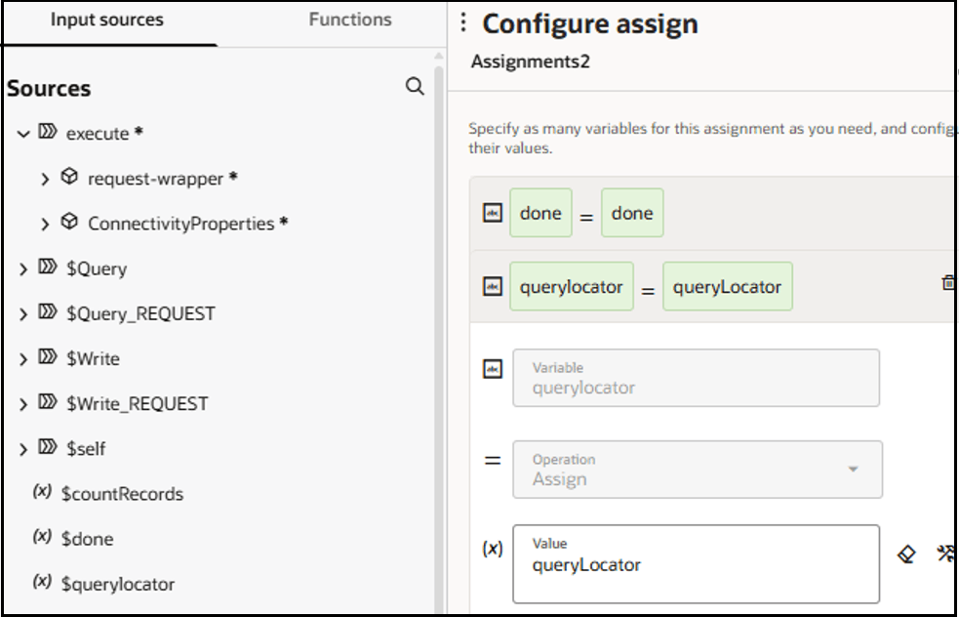Click the type icon before the done assignment

point(493,213)
